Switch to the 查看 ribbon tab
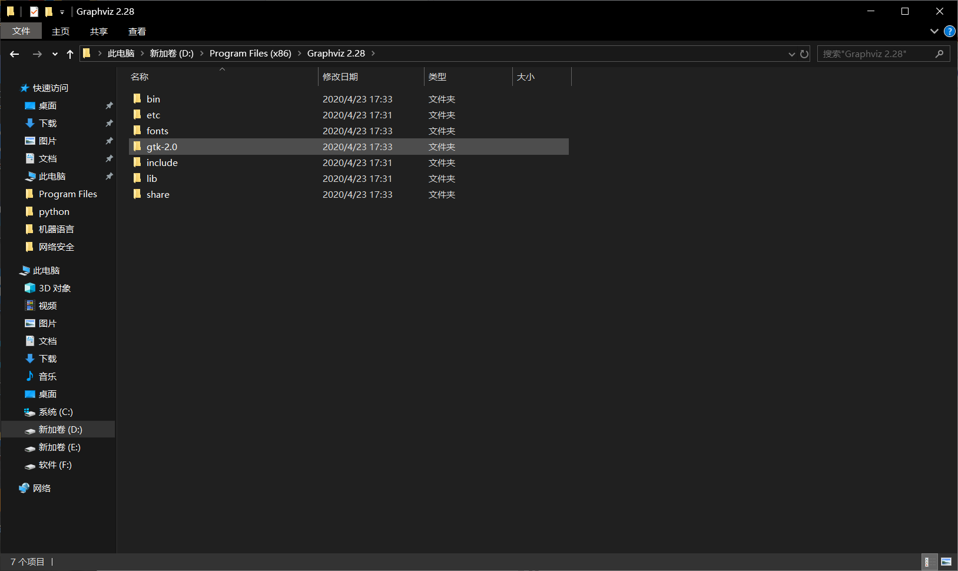The image size is (958, 571). [137, 31]
